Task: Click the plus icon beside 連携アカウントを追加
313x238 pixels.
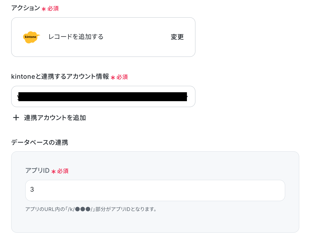Action: [x=16, y=117]
